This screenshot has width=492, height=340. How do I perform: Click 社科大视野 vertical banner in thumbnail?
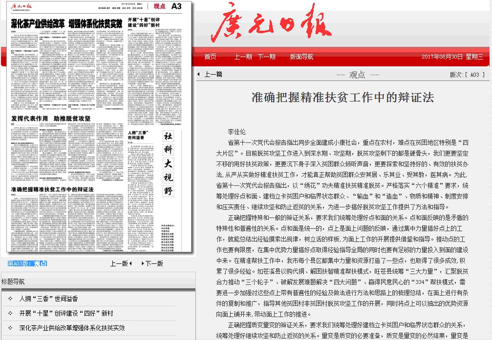tap(168, 163)
